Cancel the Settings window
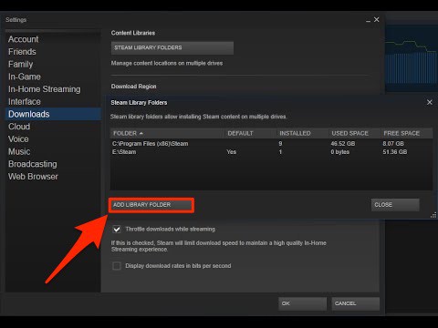This screenshot has width=438, height=328. point(355,303)
